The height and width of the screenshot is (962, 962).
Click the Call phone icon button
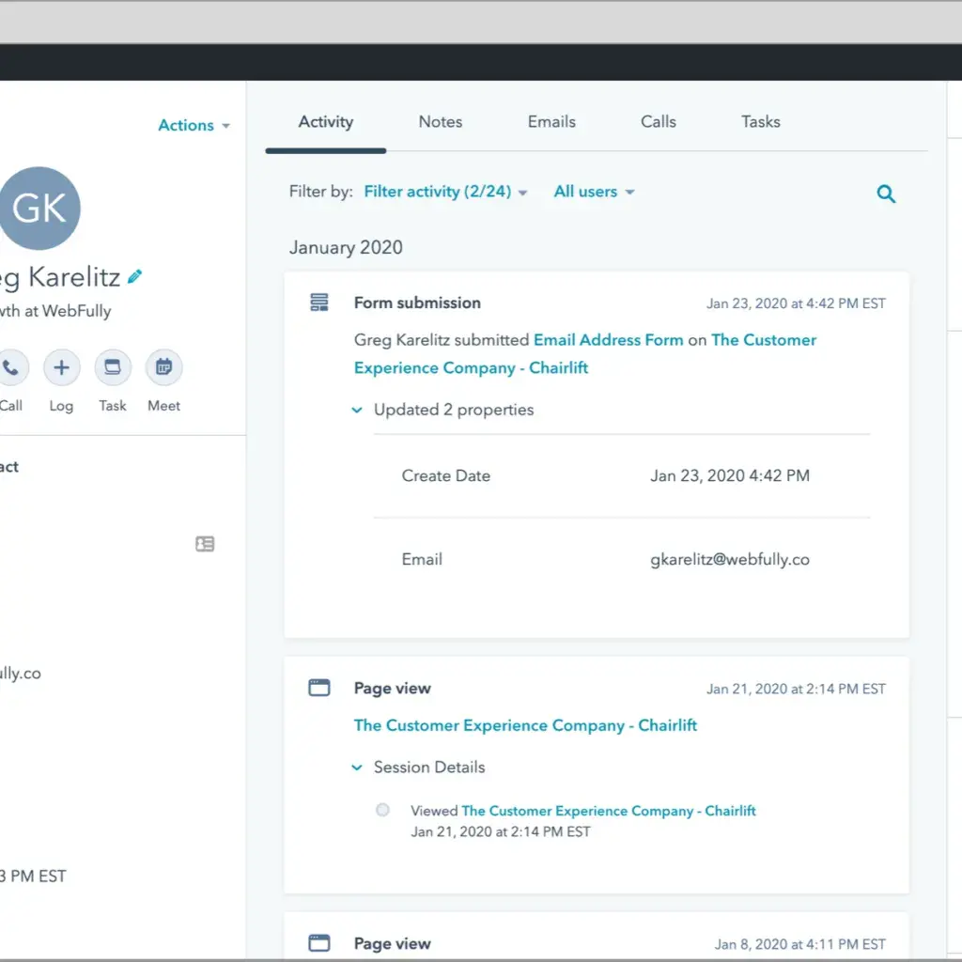10,367
